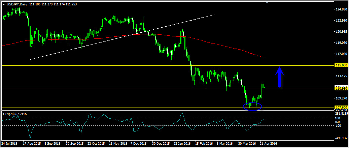Screen dimensions: 349x148
Task: Select the 115.000 yellow price level label
Action: pyautogui.click(x=342, y=65)
